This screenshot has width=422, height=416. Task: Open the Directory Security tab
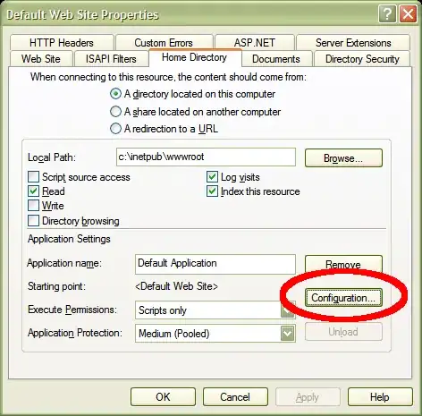tap(362, 59)
